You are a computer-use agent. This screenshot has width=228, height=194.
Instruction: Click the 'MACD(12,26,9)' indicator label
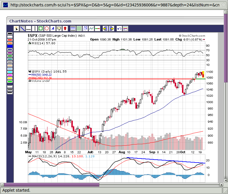point(44,156)
